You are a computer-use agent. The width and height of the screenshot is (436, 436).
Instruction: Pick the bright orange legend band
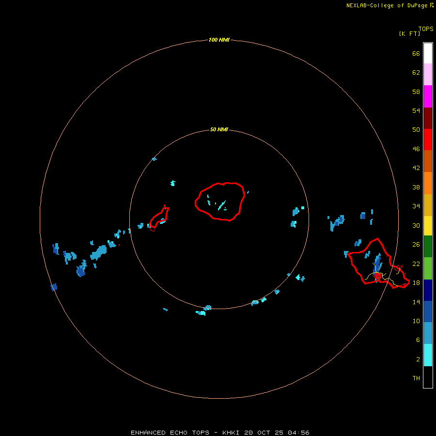point(428,183)
